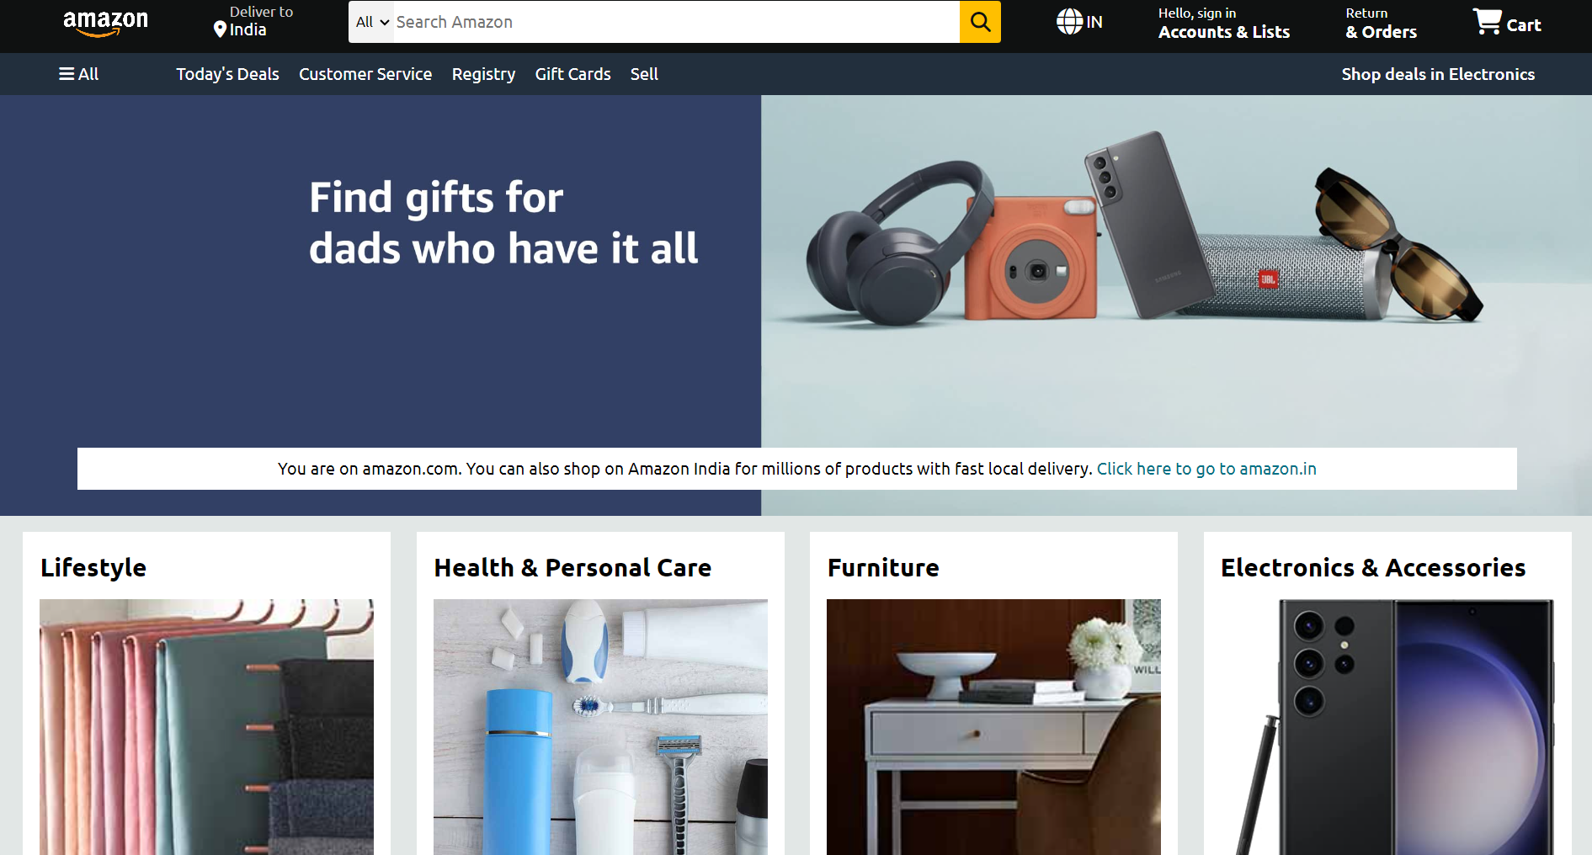
Task: Expand the All search category dropdown
Action: (371, 22)
